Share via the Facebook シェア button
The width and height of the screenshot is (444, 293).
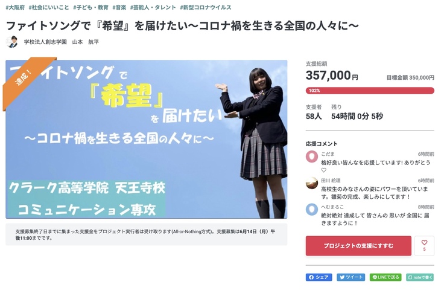tap(319, 277)
